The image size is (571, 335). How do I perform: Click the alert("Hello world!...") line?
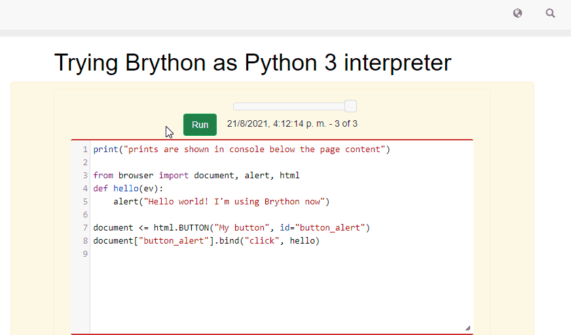pyautogui.click(x=221, y=202)
